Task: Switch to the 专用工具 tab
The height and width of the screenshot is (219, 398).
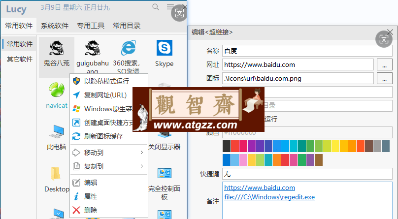Action: coord(91,26)
